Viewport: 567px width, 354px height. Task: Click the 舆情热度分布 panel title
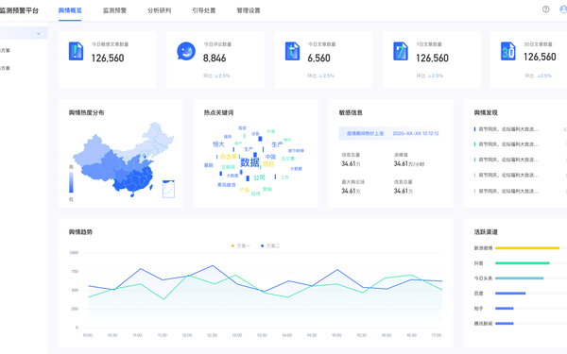tap(86, 112)
